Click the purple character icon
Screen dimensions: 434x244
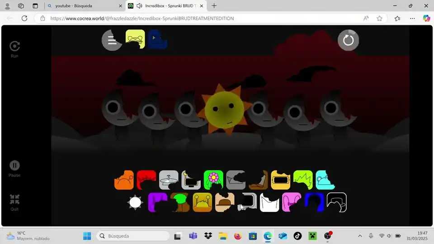157,202
